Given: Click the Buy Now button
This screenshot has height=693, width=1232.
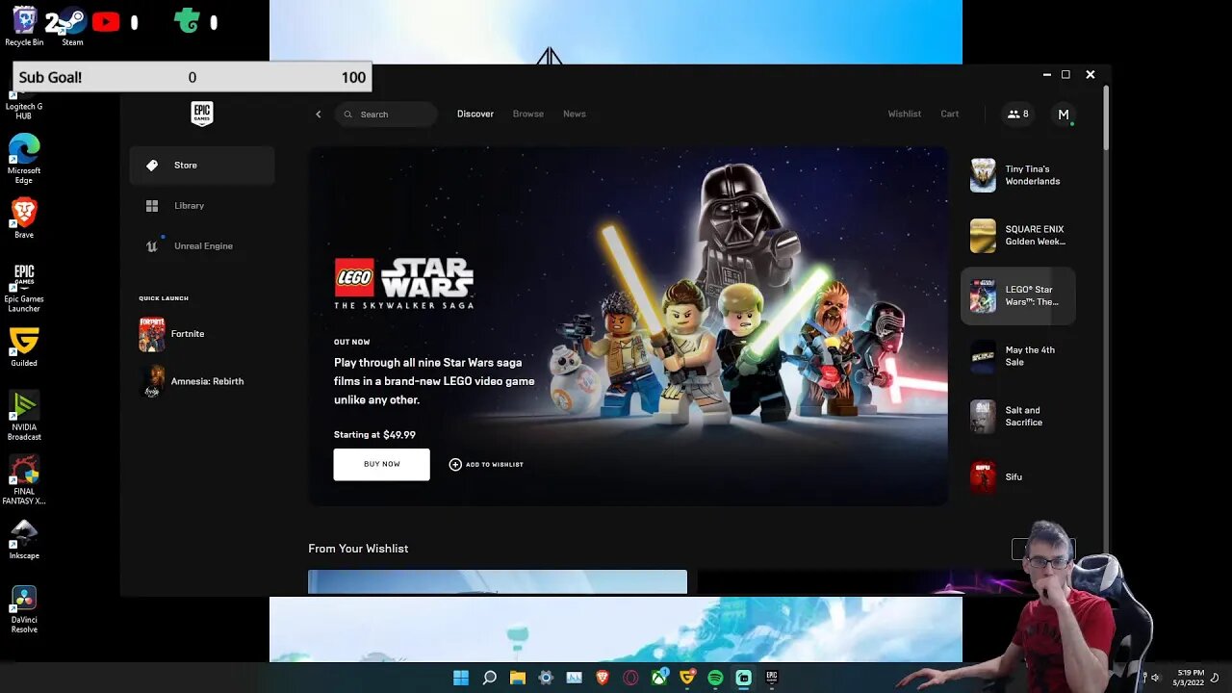Looking at the screenshot, I should point(382,464).
